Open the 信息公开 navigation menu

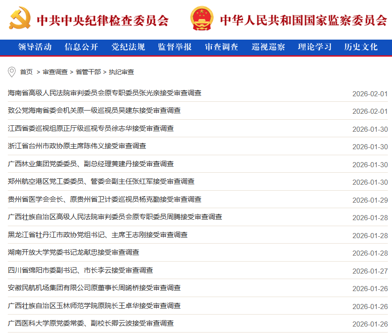[82, 47]
